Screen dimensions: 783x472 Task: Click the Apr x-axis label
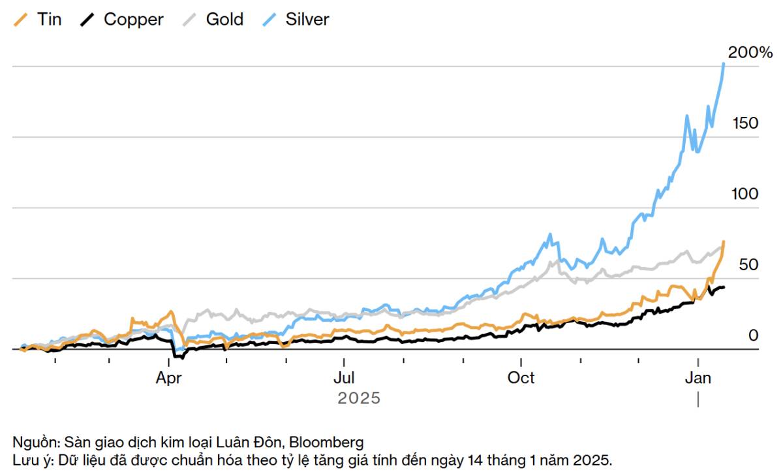[169, 378]
